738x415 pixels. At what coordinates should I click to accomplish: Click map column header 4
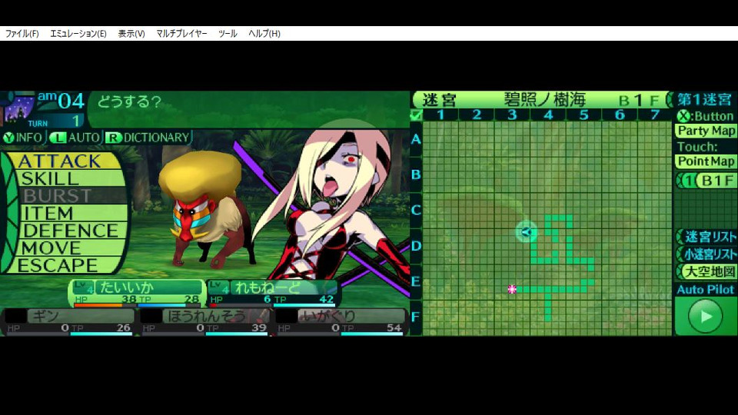pos(548,115)
